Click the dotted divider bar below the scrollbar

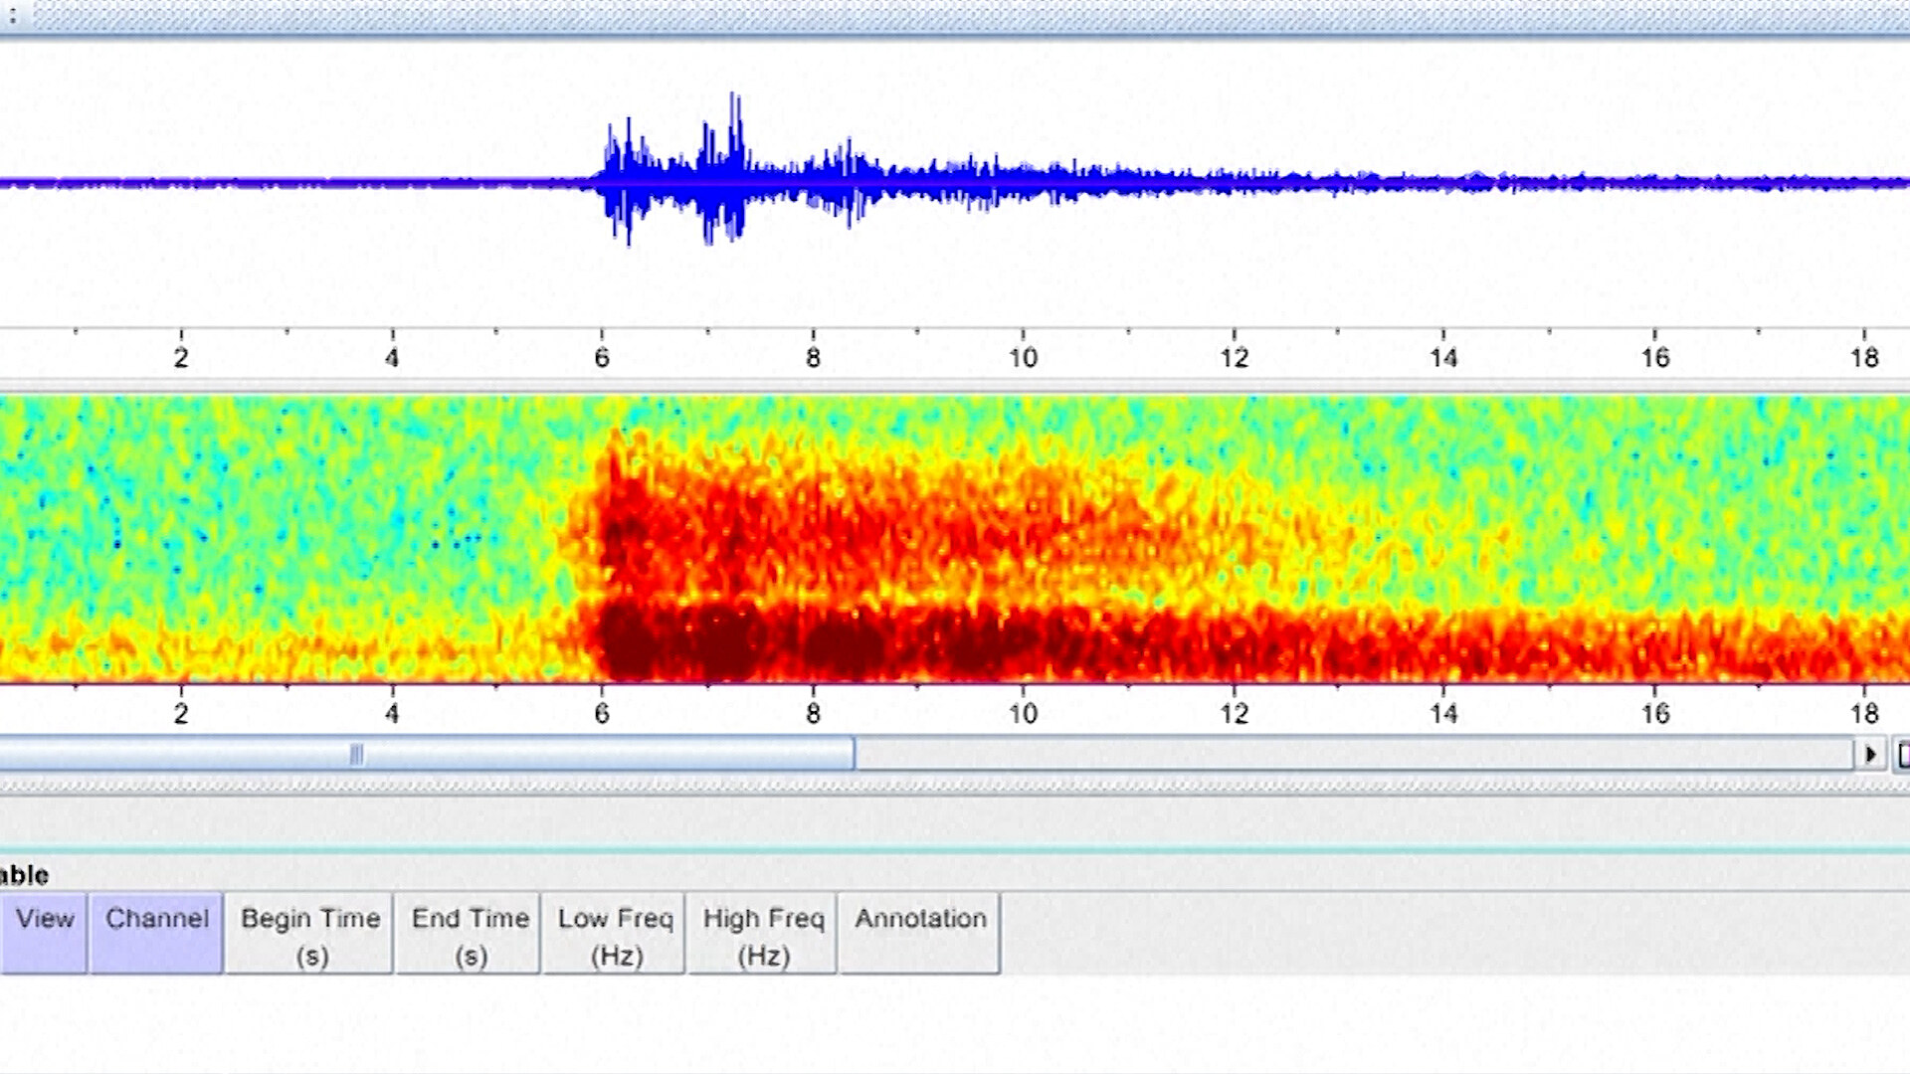tap(955, 785)
